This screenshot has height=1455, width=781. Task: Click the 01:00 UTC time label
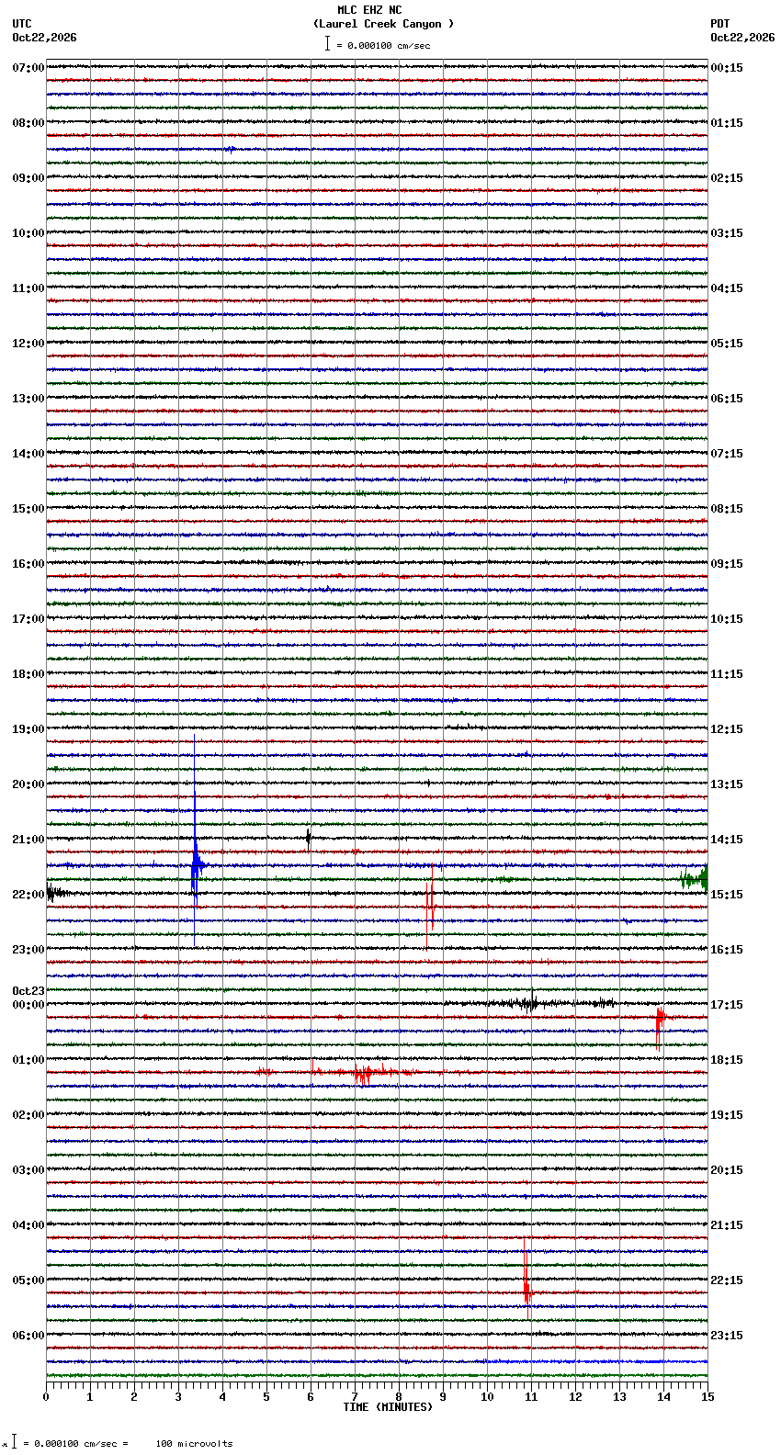28,1060
